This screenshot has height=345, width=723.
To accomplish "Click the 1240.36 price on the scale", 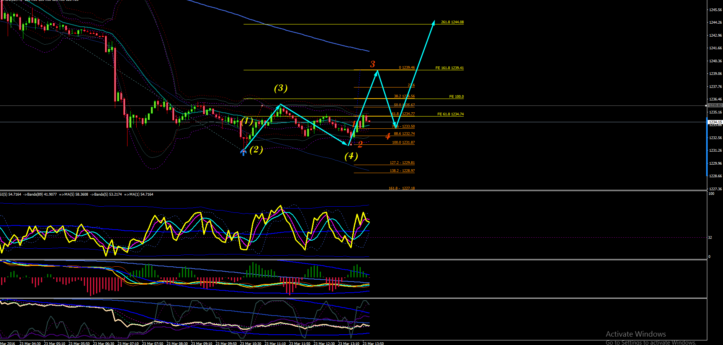I will [x=715, y=61].
